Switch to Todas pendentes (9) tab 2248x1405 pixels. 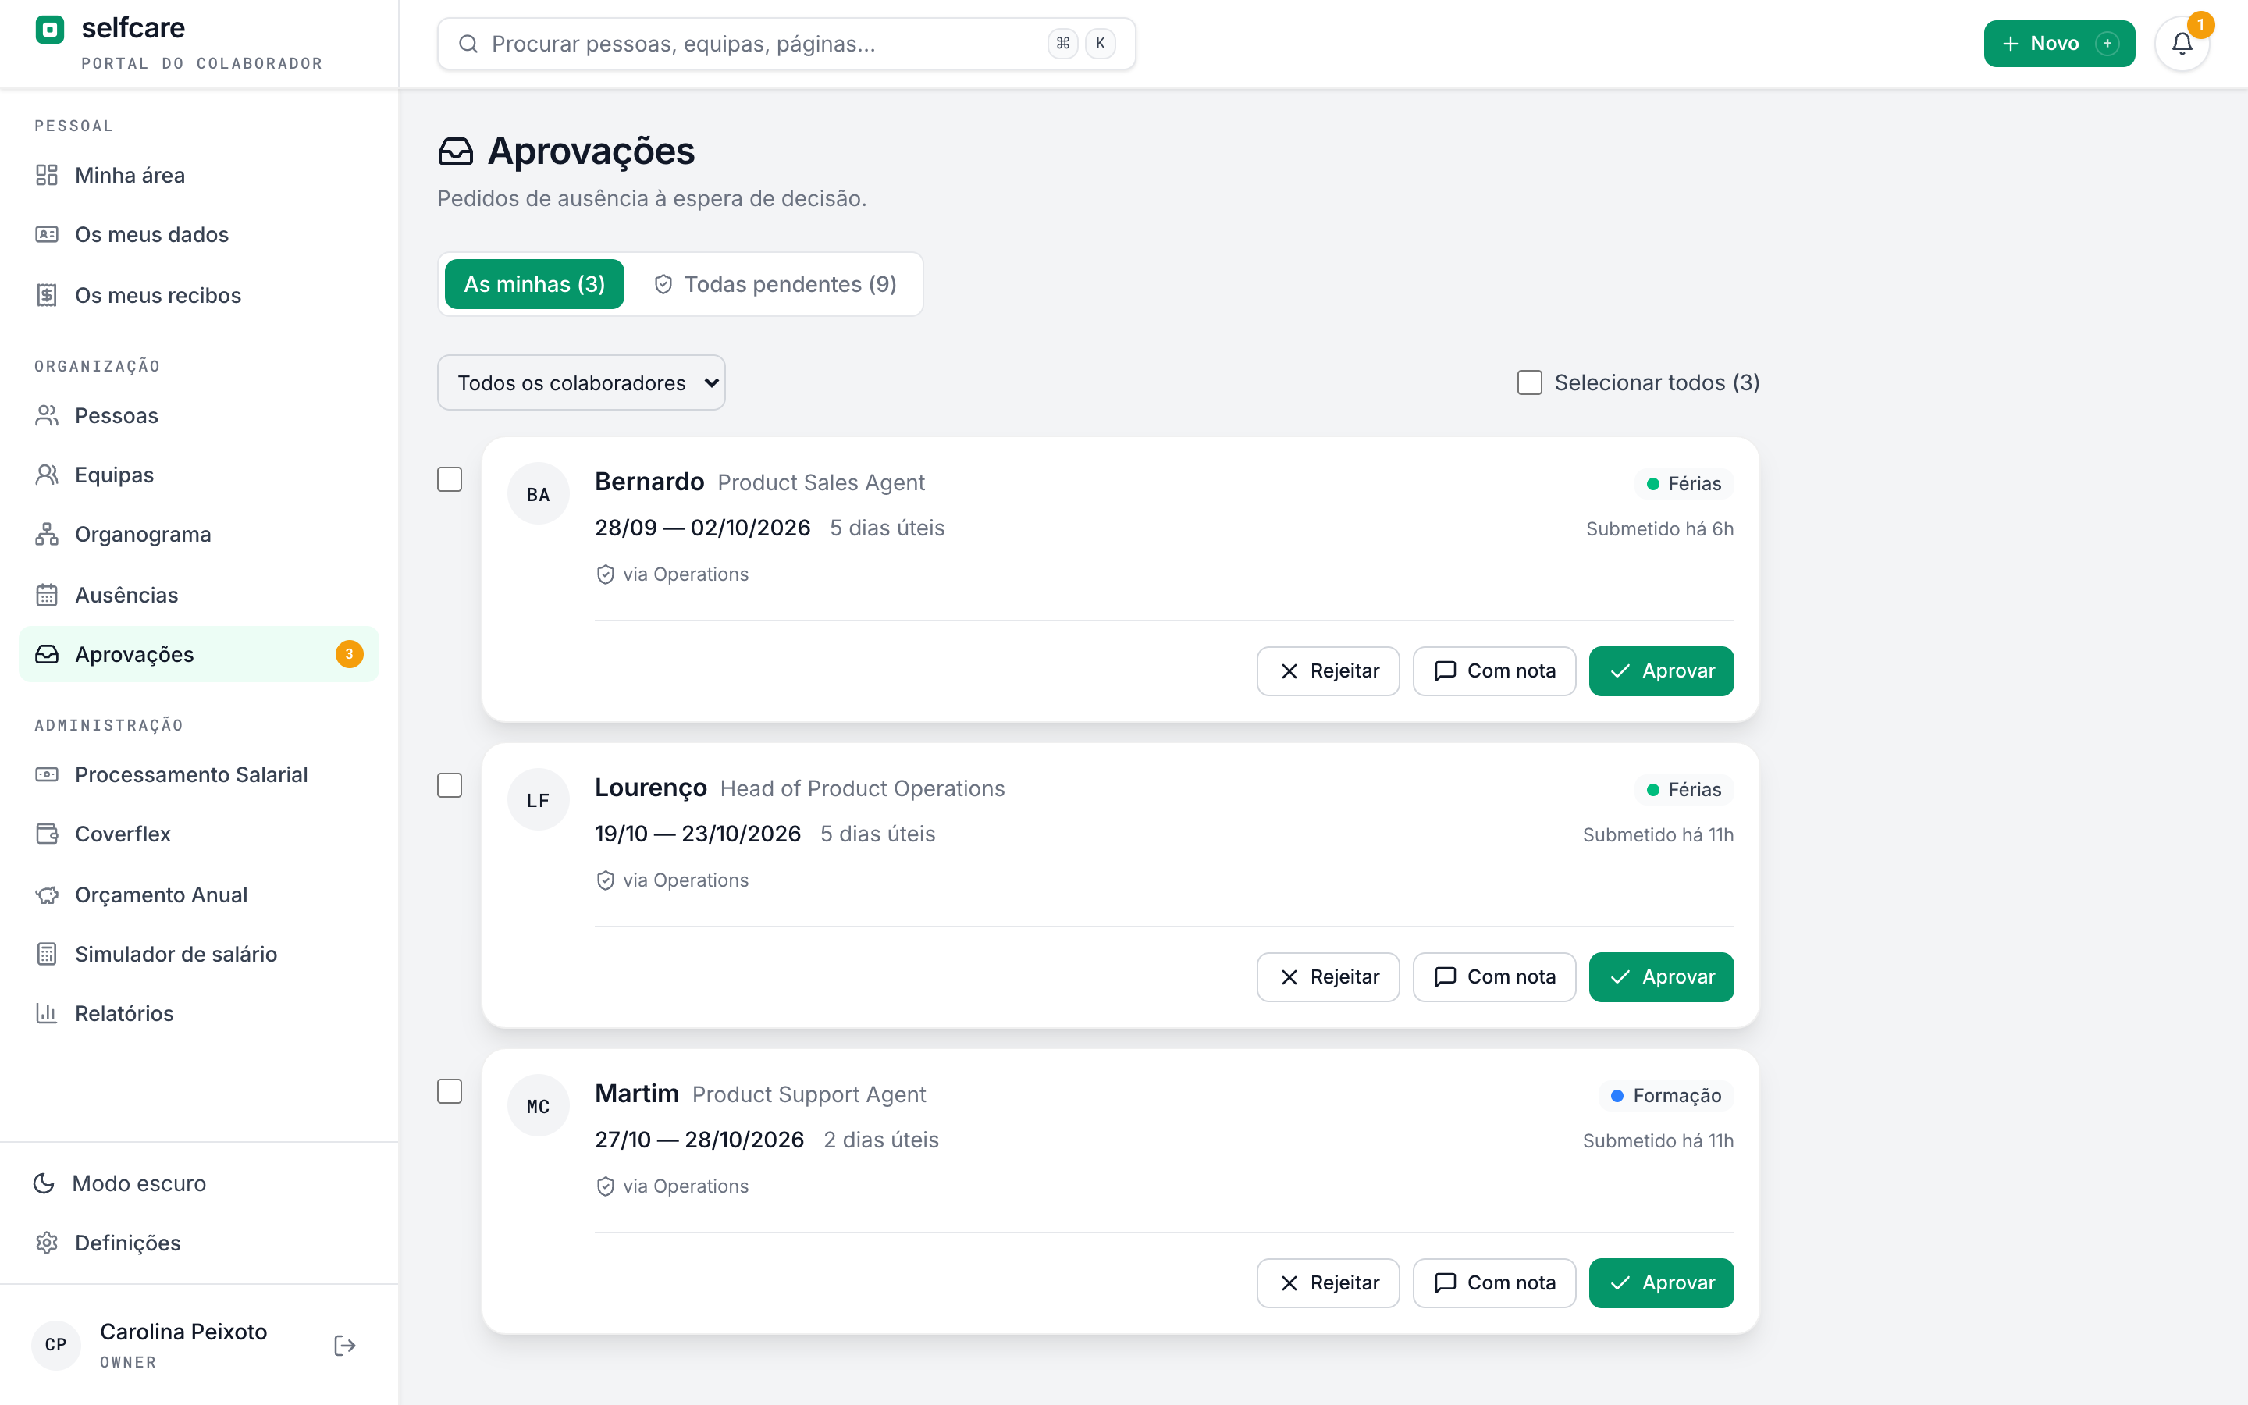click(x=775, y=284)
